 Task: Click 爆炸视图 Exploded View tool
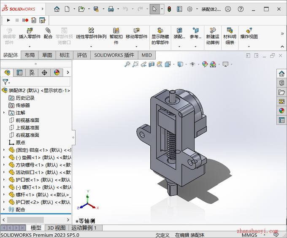(249, 33)
